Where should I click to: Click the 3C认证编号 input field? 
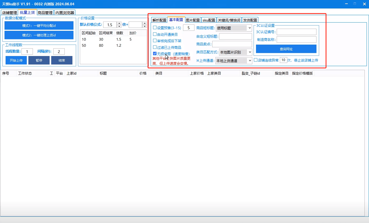tap(296, 32)
